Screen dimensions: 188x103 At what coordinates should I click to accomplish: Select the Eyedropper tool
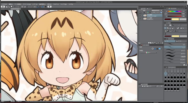pos(181,25)
